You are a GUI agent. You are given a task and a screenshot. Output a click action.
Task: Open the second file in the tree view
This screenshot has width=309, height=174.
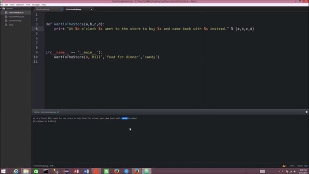pyautogui.click(x=16, y=16)
